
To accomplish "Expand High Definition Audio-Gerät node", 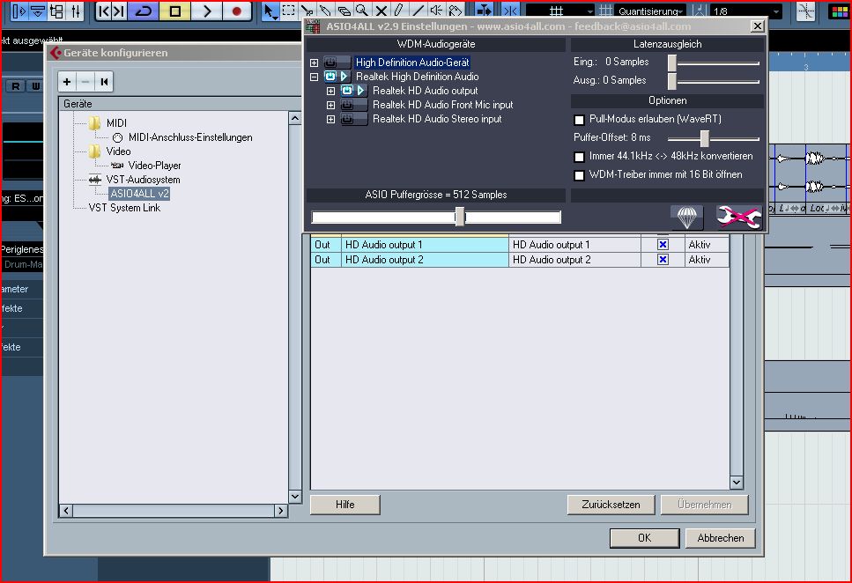I will (x=314, y=63).
